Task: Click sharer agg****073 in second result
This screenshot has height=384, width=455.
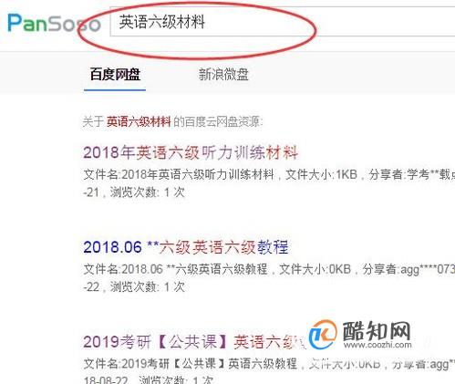Action: tap(408, 269)
